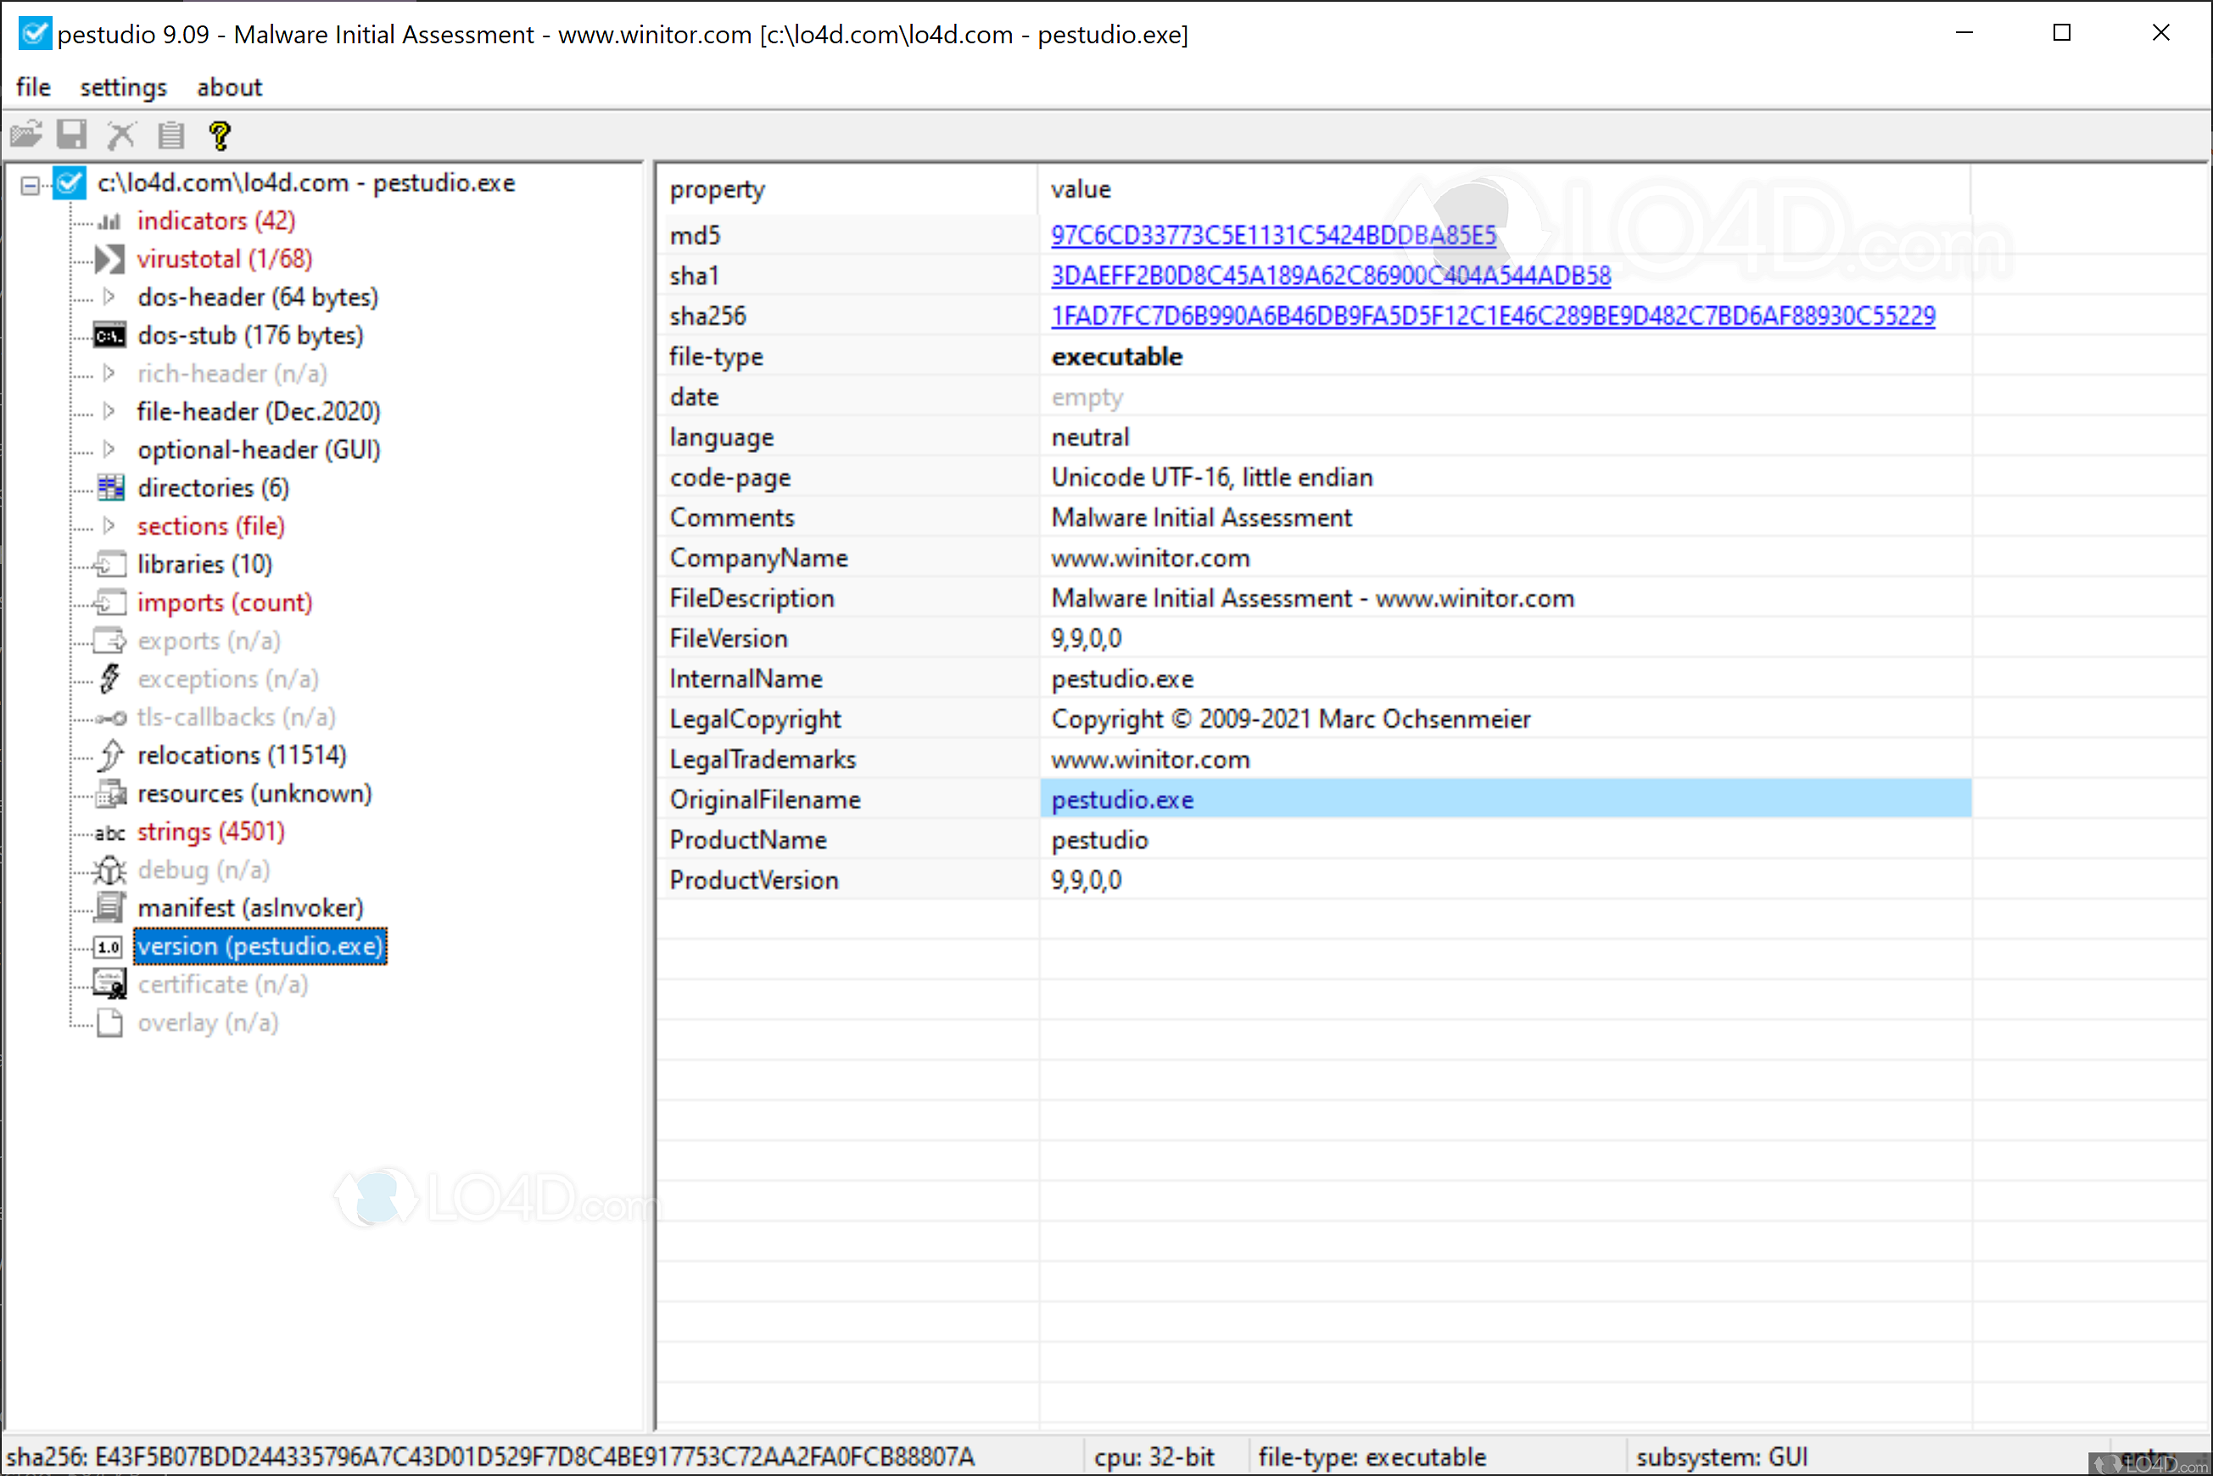
Task: Open the manifest (asInvoker) tree node
Action: [x=249, y=907]
